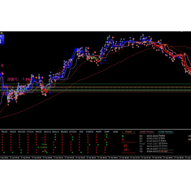Click the Daily Range panel header
Viewport: 191px width, 191px height.
pyautogui.click(x=166, y=132)
